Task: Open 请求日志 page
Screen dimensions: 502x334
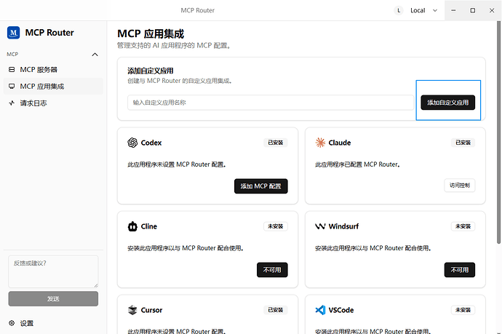Action: [x=53, y=103]
